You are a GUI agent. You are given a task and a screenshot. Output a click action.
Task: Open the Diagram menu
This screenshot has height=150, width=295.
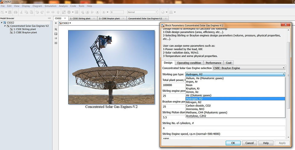[x=37, y=6]
